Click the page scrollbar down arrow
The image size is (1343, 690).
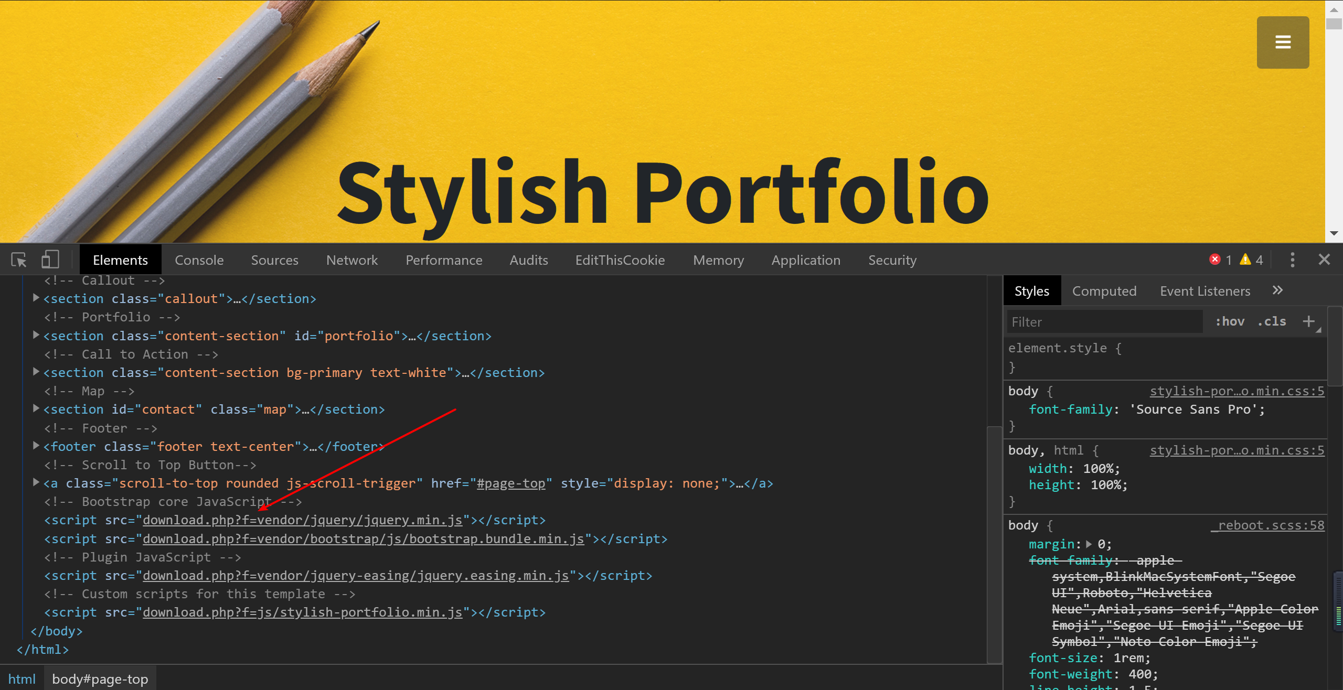point(1334,234)
